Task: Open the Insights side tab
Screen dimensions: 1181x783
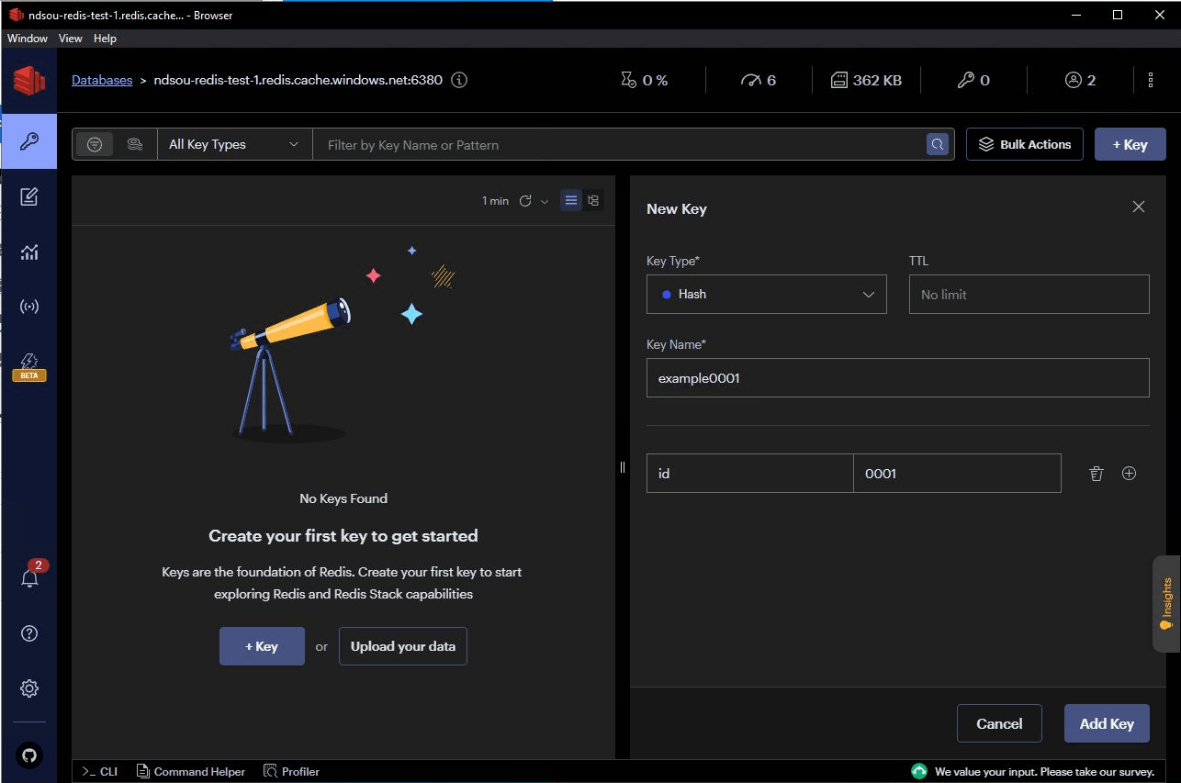Action: pyautogui.click(x=1166, y=603)
